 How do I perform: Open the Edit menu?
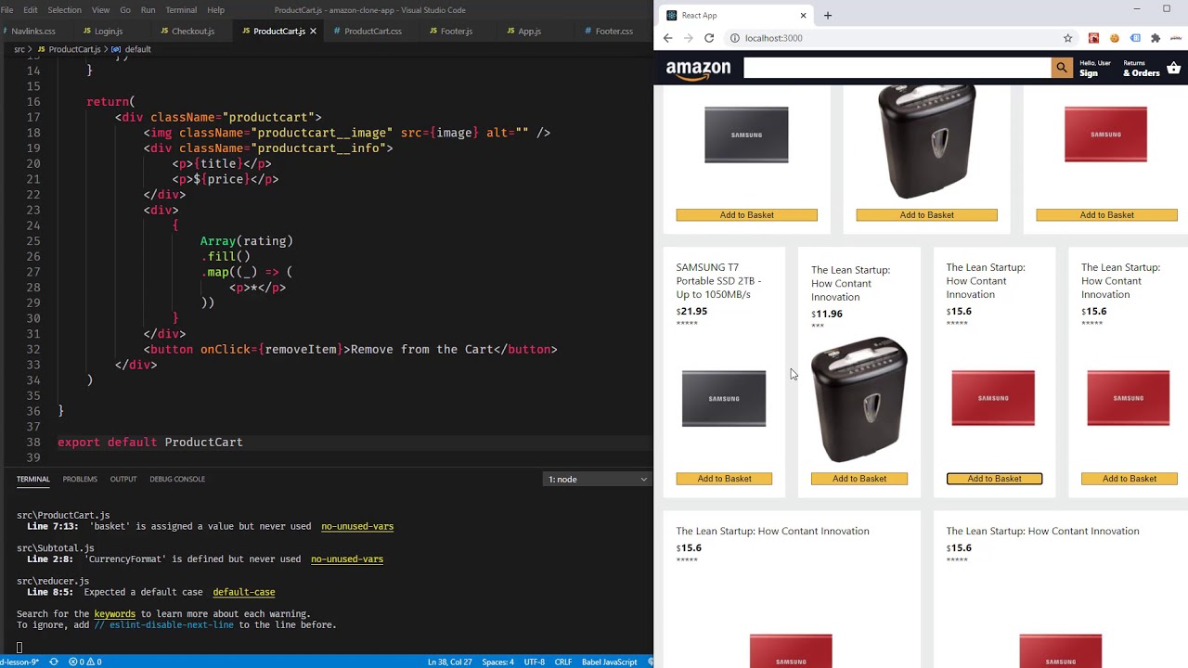click(31, 10)
